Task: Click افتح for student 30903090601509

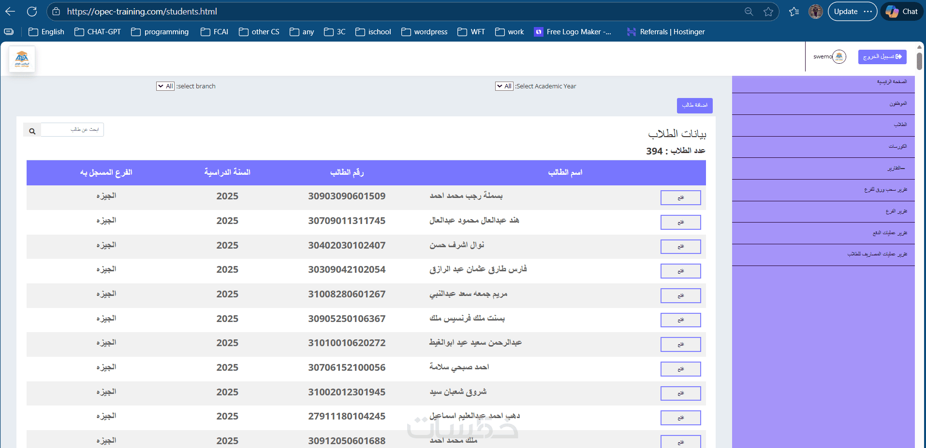Action: click(681, 197)
